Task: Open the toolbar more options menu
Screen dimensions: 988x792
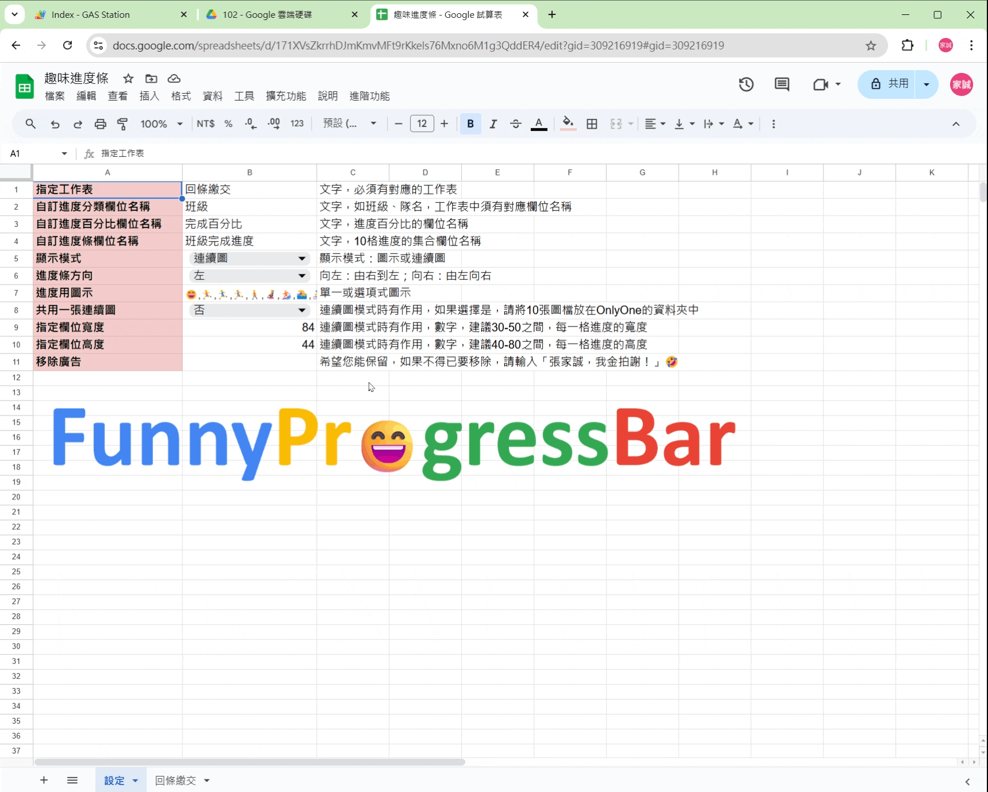Action: 773,124
